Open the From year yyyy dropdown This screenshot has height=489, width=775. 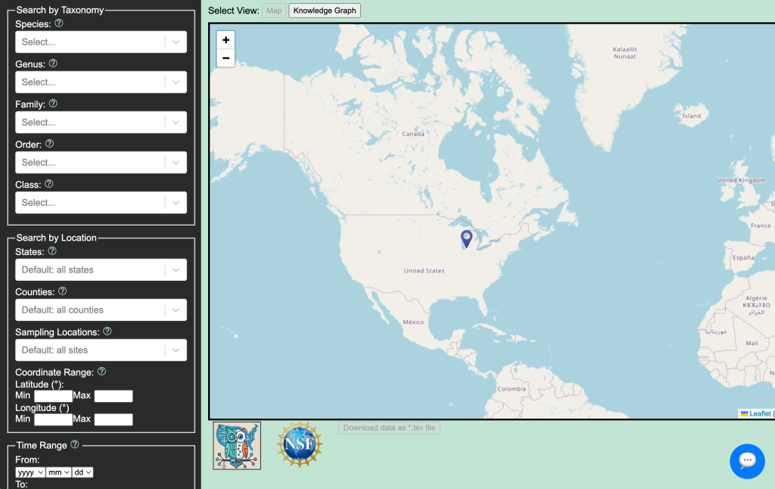tap(30, 472)
